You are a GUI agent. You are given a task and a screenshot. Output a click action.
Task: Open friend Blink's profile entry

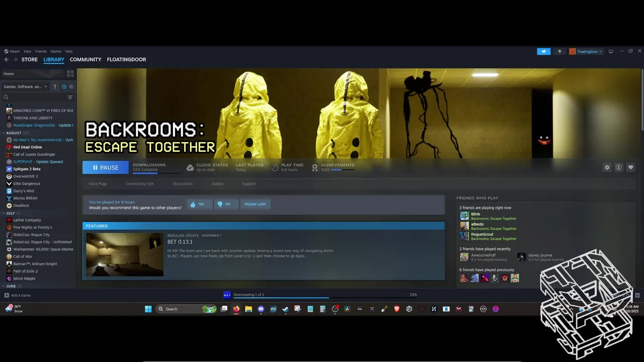[488, 216]
